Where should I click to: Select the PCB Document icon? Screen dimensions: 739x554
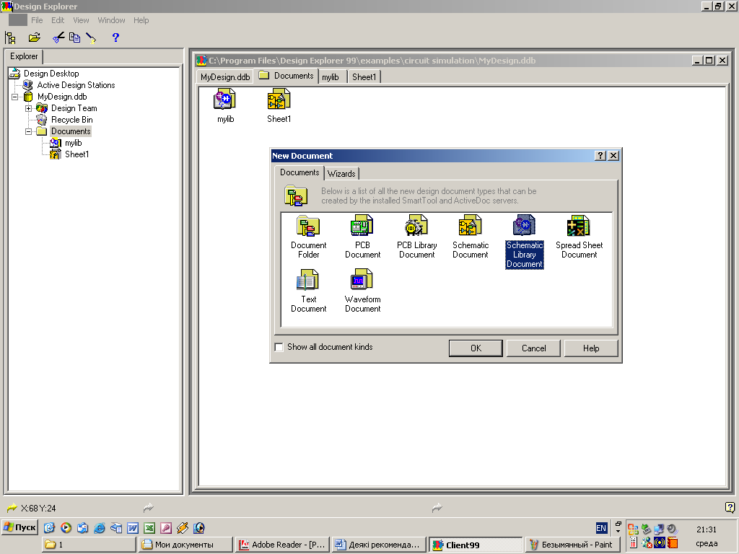pos(362,227)
